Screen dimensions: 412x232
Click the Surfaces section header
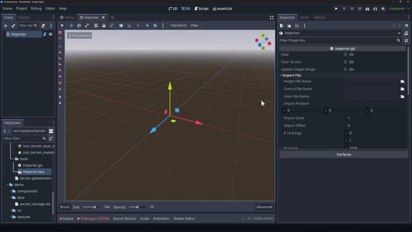click(x=344, y=155)
